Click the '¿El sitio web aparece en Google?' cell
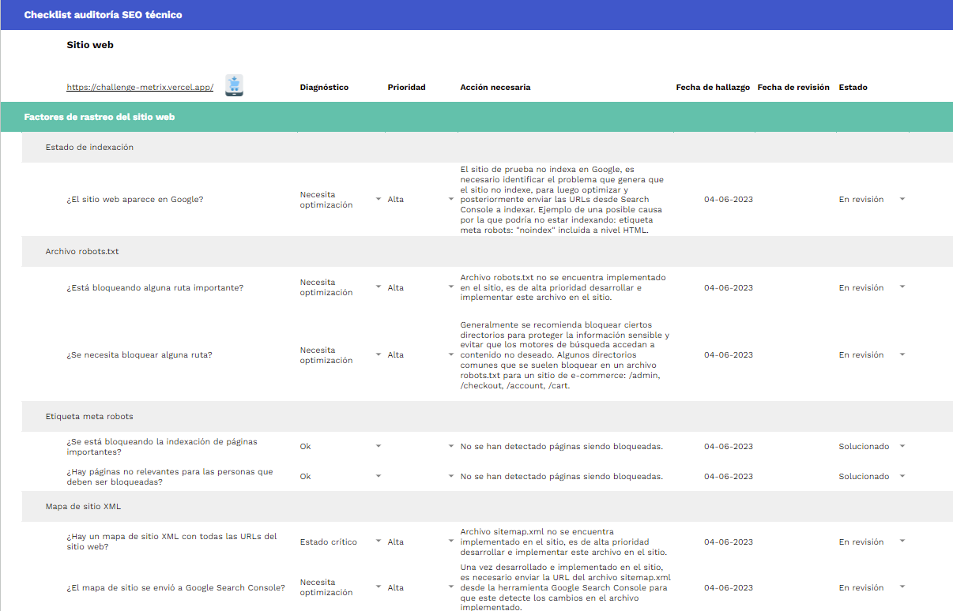Image resolution: width=953 pixels, height=611 pixels. (135, 200)
